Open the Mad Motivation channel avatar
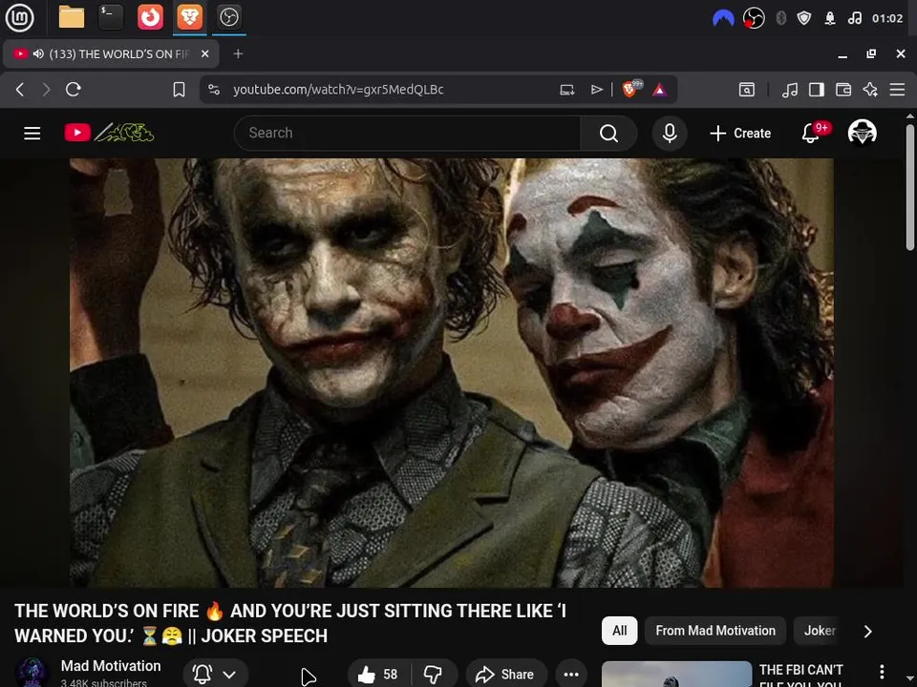917x687 pixels. click(x=32, y=673)
